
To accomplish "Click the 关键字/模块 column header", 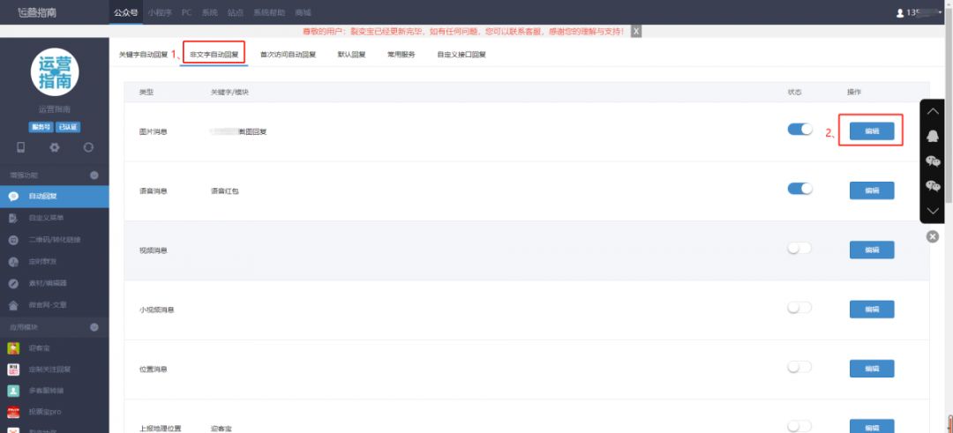I will pos(230,93).
